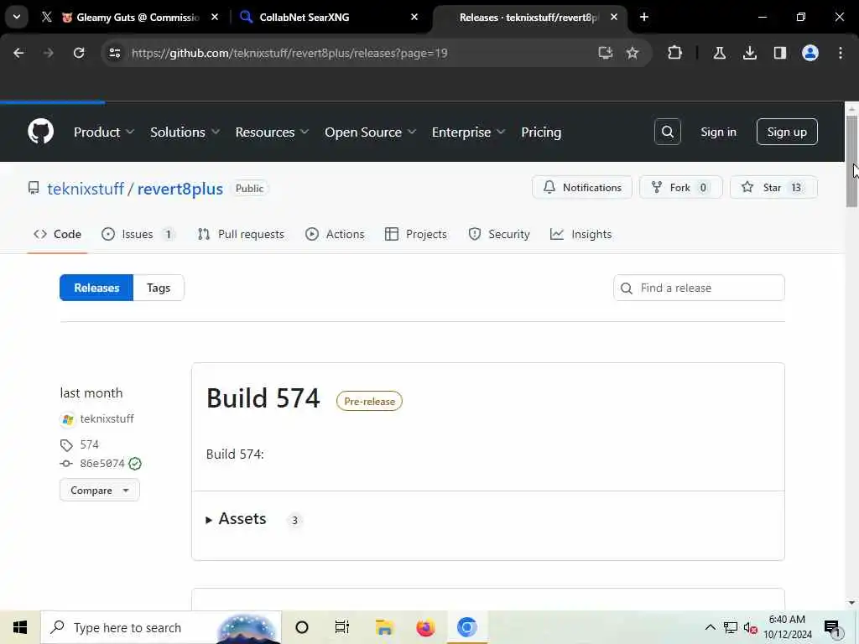
Task: Open Firefox from taskbar
Action: point(425,627)
